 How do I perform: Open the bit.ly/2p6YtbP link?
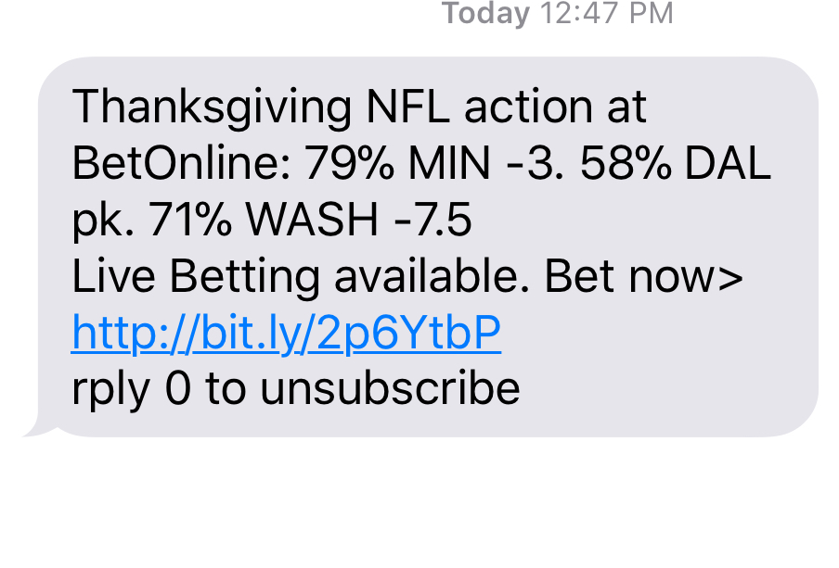(x=286, y=333)
